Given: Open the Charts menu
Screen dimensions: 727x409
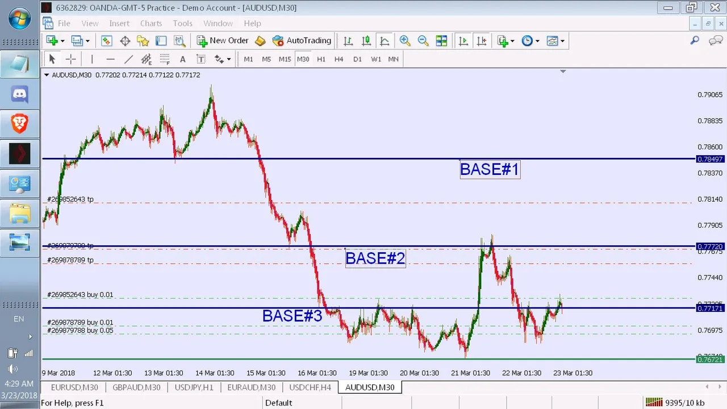Looking at the screenshot, I should pyautogui.click(x=151, y=23).
